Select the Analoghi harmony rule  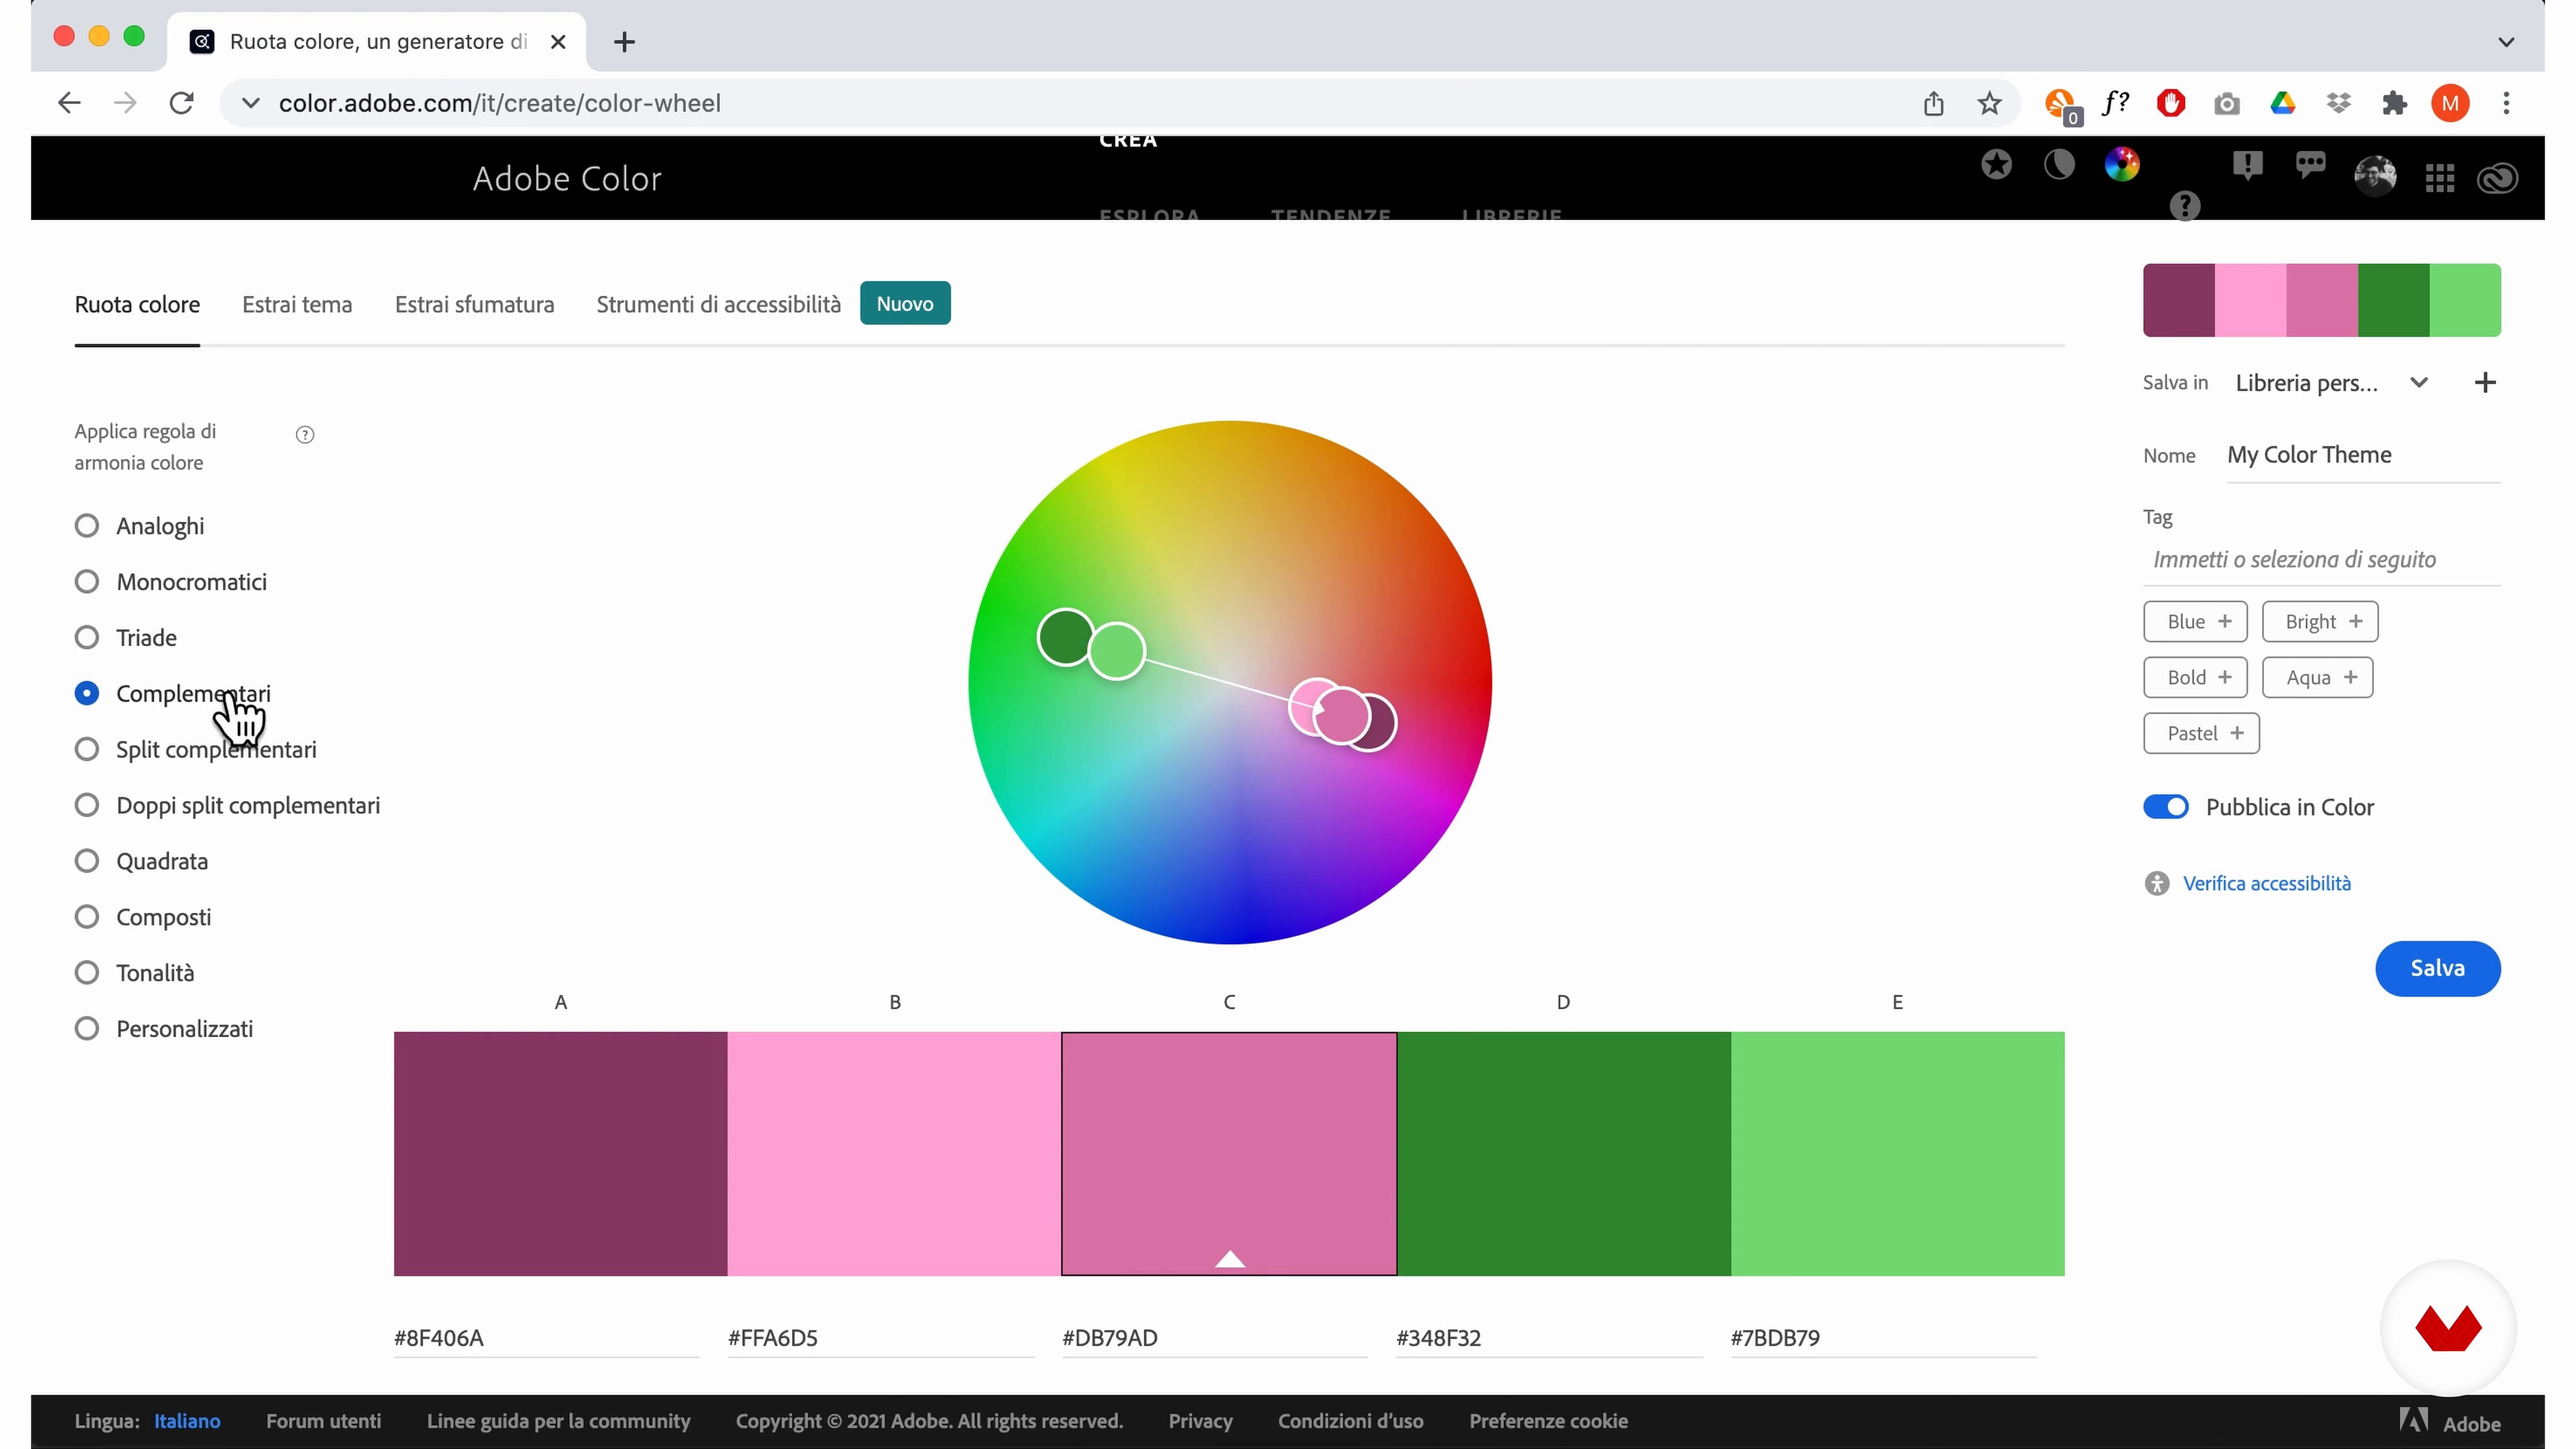point(140,526)
